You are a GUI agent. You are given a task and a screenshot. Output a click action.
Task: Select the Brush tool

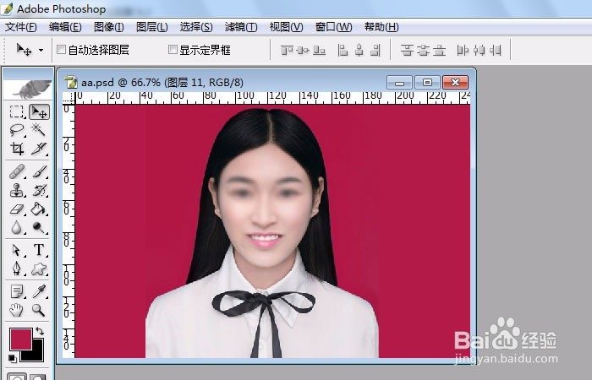39,172
